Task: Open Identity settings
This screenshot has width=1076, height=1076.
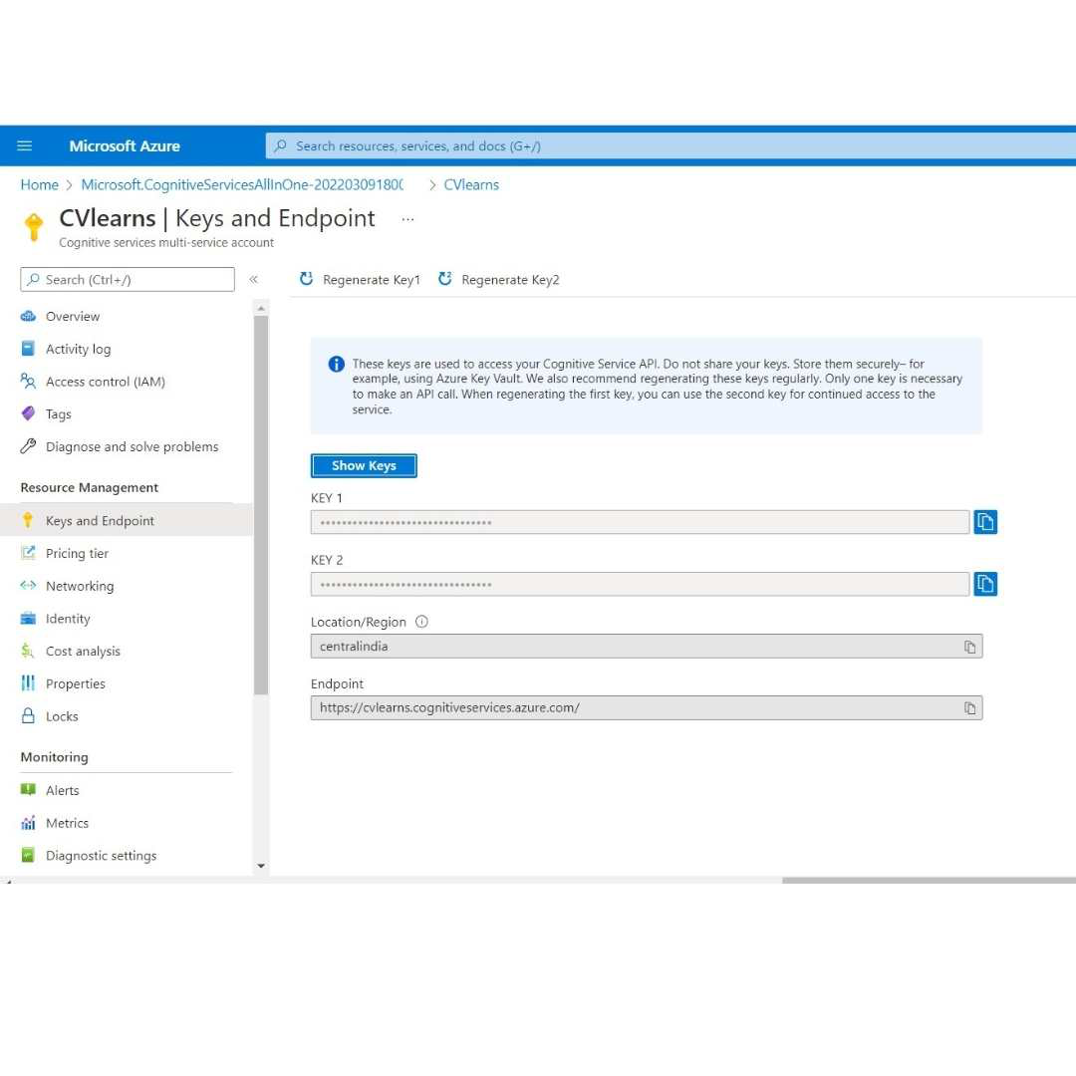Action: click(x=68, y=619)
